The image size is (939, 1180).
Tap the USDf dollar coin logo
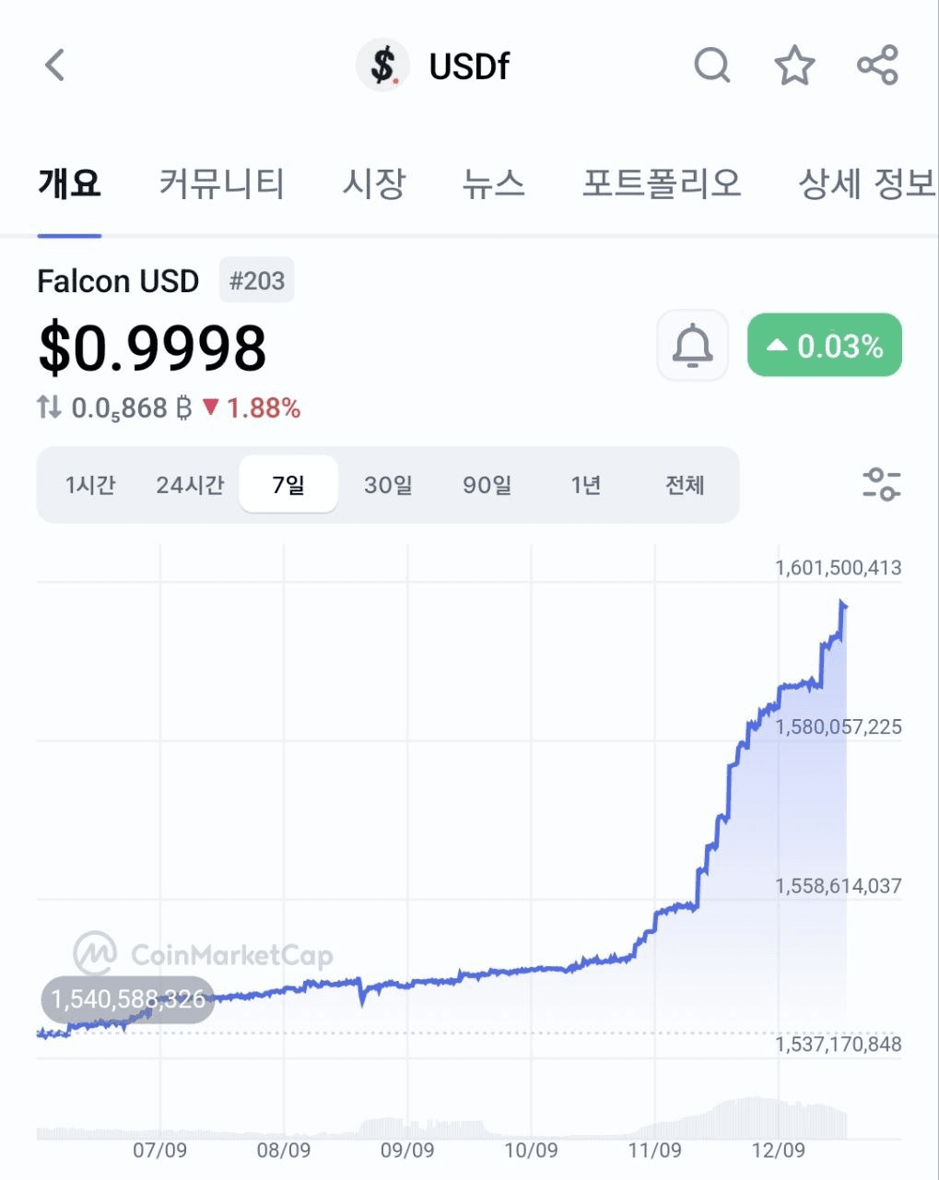coord(383,65)
